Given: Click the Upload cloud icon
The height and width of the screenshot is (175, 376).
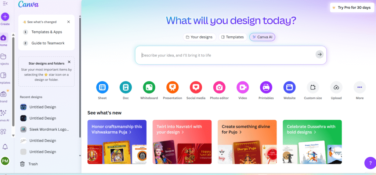Looking at the screenshot, I should coord(336,87).
